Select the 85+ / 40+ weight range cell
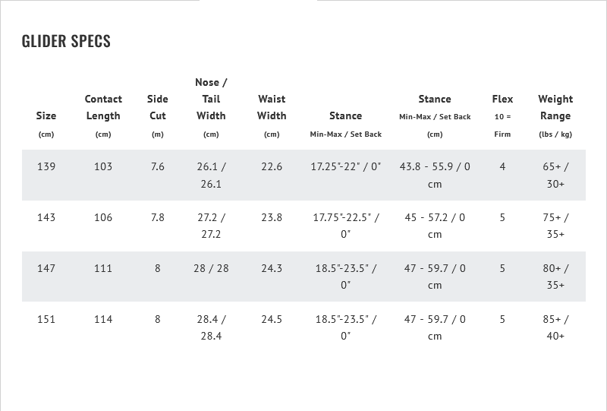The height and width of the screenshot is (411, 607). [555, 327]
